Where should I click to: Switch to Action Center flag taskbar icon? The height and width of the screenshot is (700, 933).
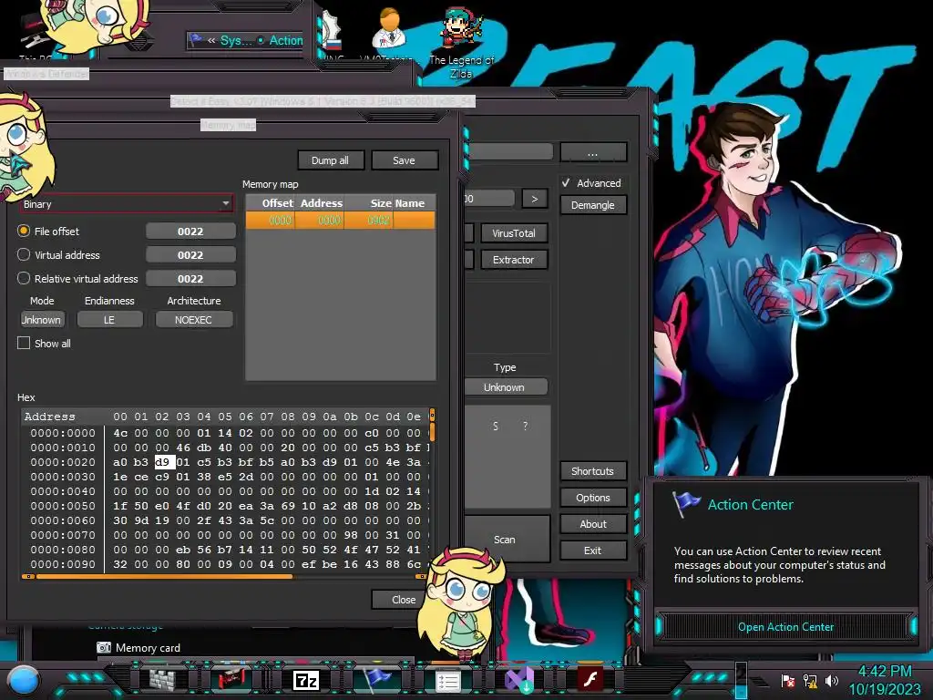376,679
